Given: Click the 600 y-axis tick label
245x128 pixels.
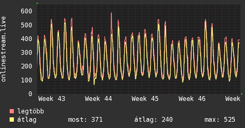Looking at the screenshot, I should pos(26,11).
